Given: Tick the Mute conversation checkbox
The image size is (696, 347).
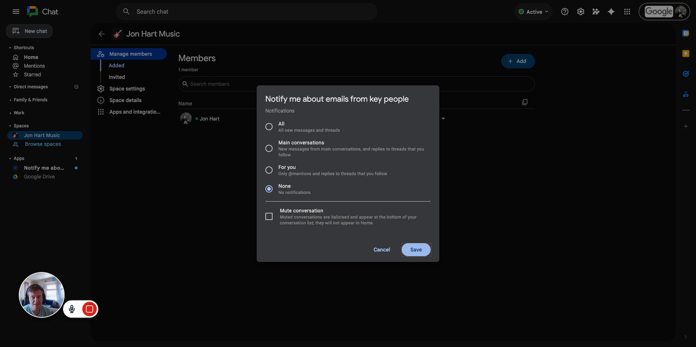Looking at the screenshot, I should [x=269, y=216].
